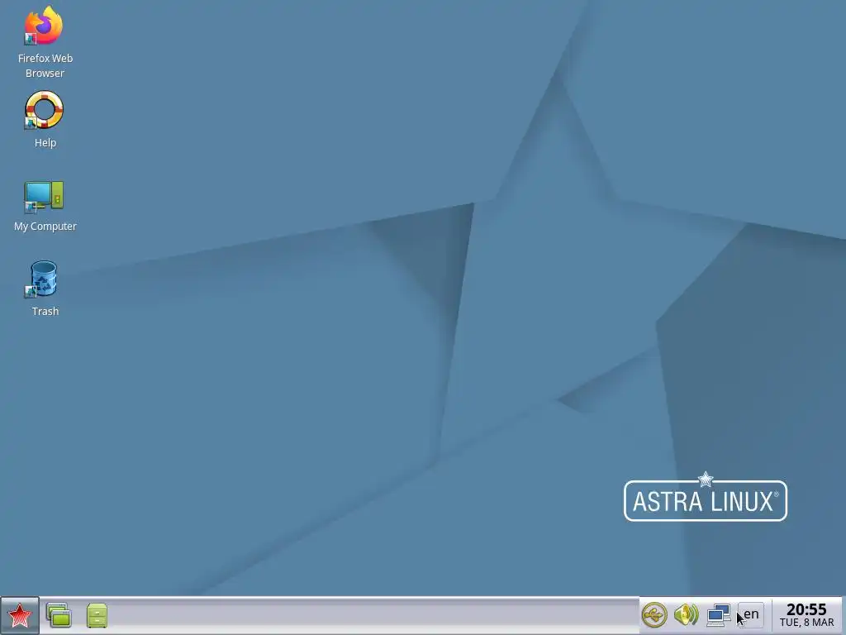This screenshot has width=846, height=635.
Task: Click the 'My Computer' label text
Action: tap(45, 227)
